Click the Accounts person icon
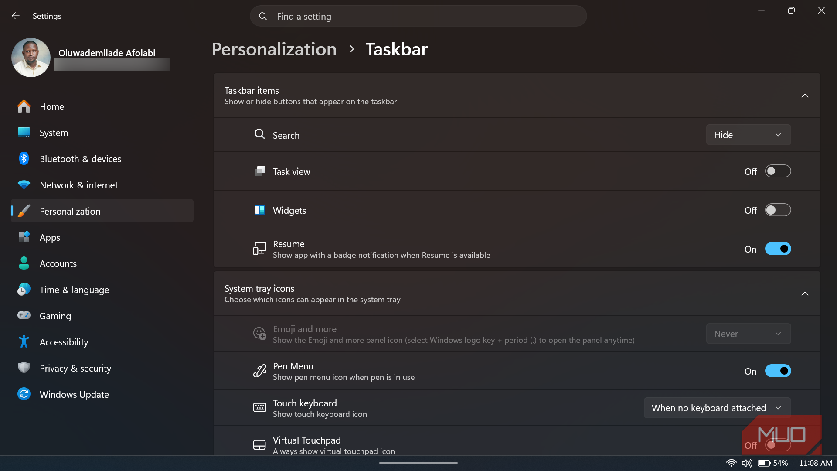The height and width of the screenshot is (471, 837). pyautogui.click(x=24, y=263)
